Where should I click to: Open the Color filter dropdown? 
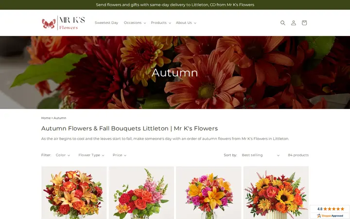click(x=63, y=155)
